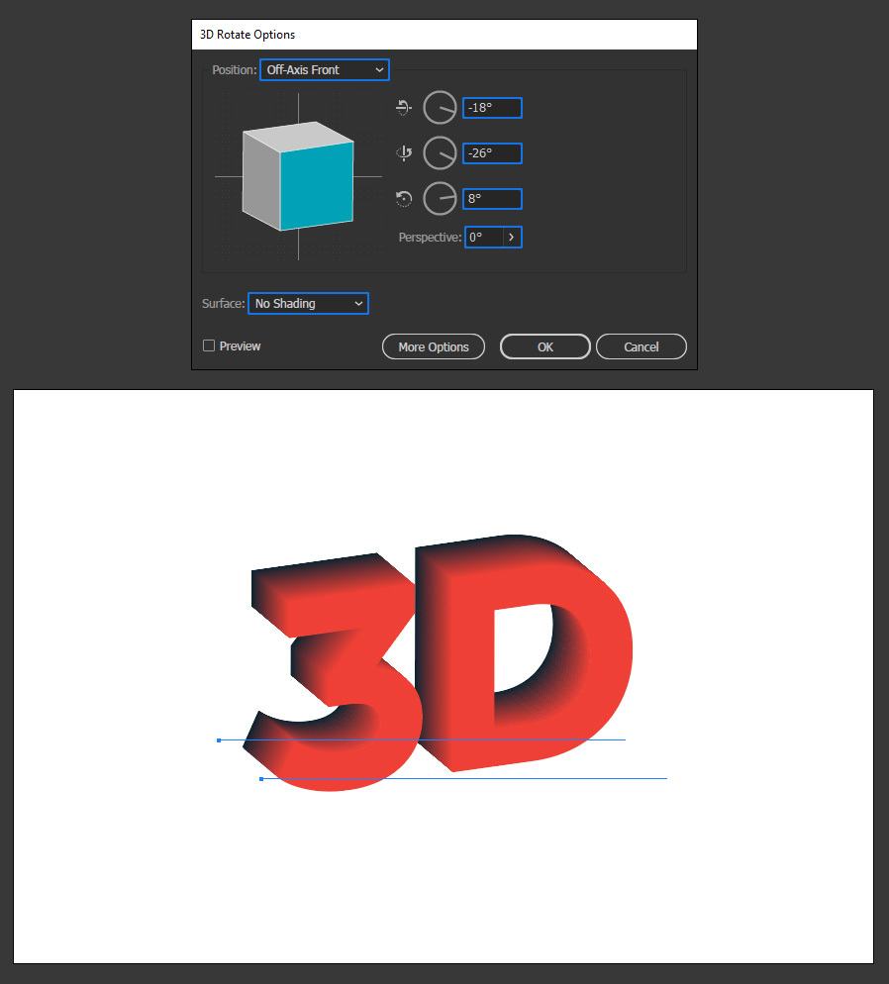Click the Position label
The image size is (889, 984).
point(234,69)
